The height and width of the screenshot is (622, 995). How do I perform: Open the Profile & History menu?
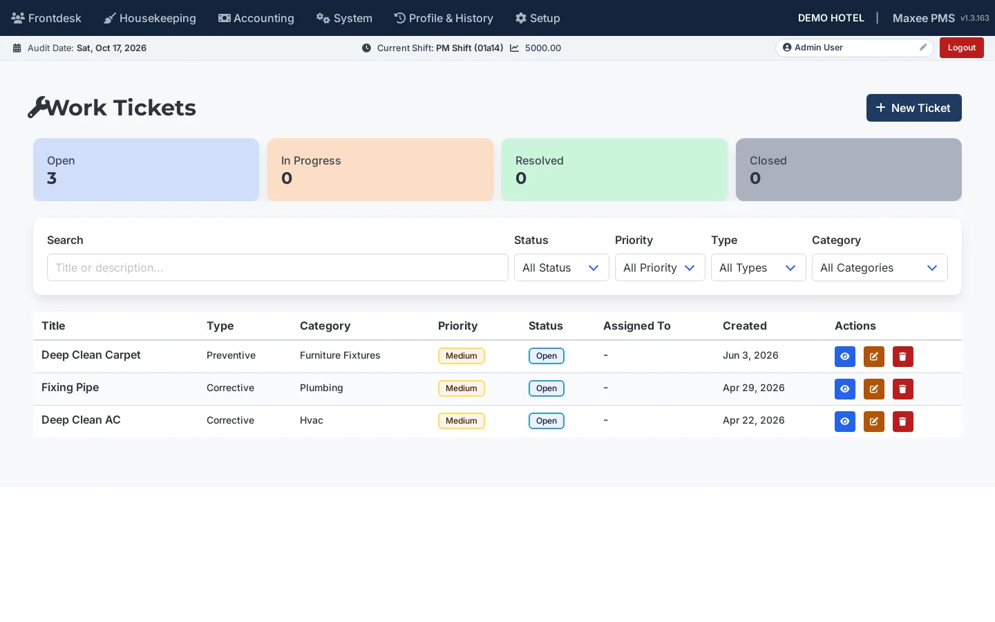(x=444, y=18)
